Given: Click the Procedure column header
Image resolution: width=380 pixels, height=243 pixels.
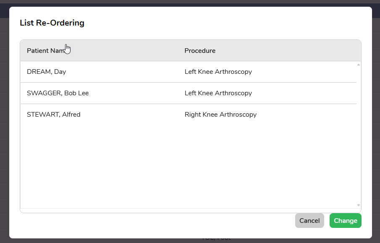Looking at the screenshot, I should [x=200, y=51].
